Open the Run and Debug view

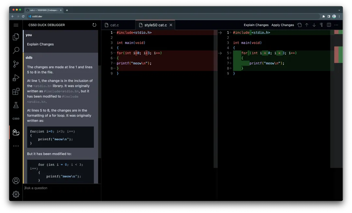[16, 78]
